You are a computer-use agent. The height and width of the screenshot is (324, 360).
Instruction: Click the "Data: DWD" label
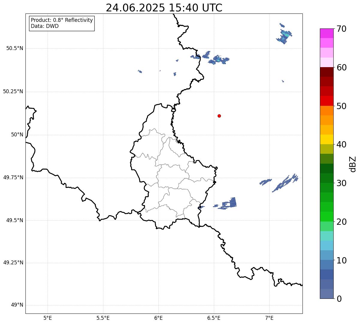45,26
